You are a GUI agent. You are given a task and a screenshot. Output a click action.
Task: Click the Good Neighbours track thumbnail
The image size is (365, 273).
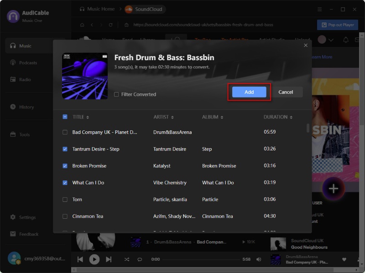[278, 244]
